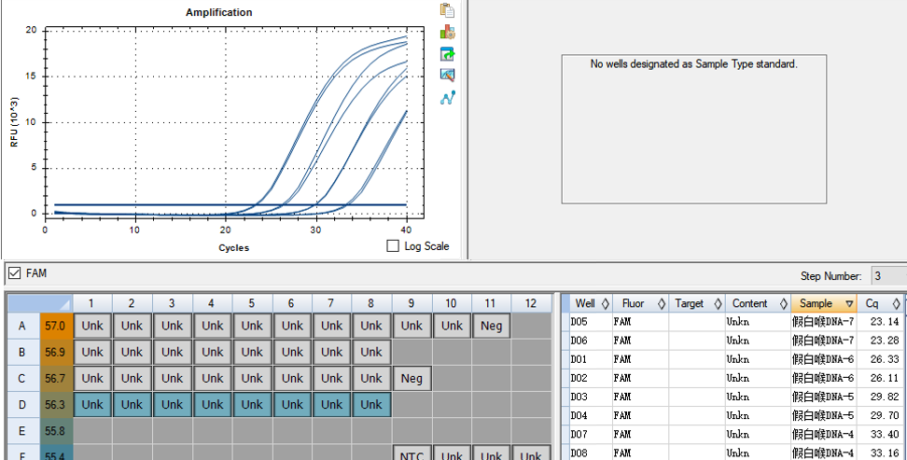Select plate row A header
Screen dimensions: 907x460
(22, 326)
